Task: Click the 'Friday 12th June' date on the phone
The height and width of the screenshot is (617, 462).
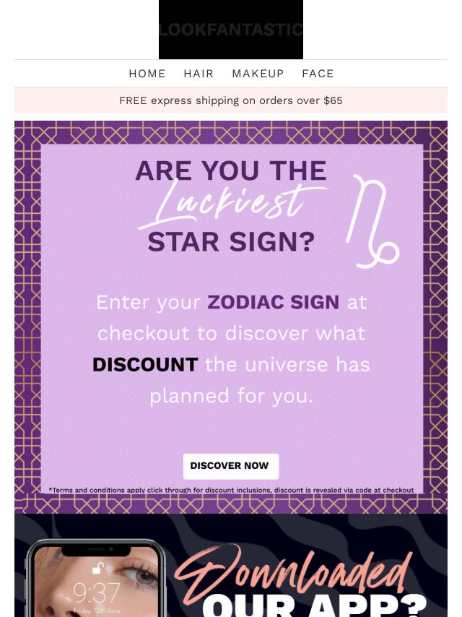Action: point(97,611)
